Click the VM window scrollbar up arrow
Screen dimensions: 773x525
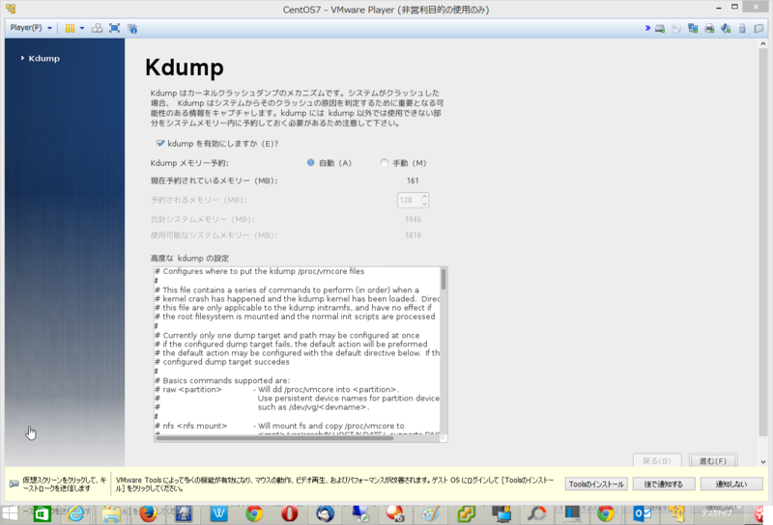tap(763, 43)
